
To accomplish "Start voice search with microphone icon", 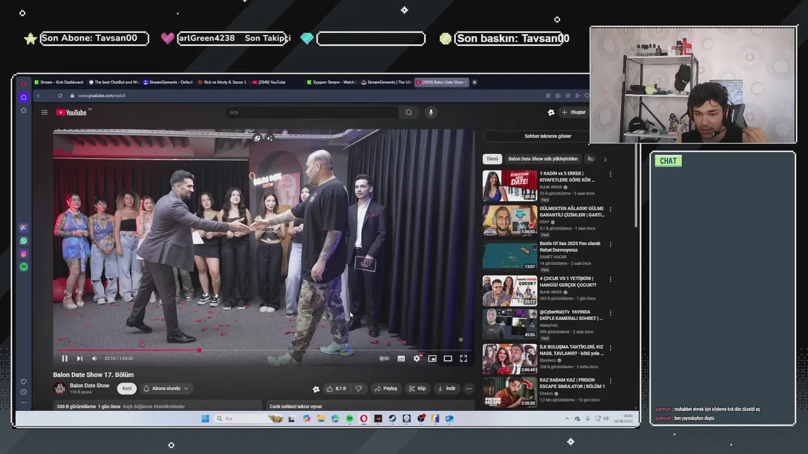I will point(431,112).
